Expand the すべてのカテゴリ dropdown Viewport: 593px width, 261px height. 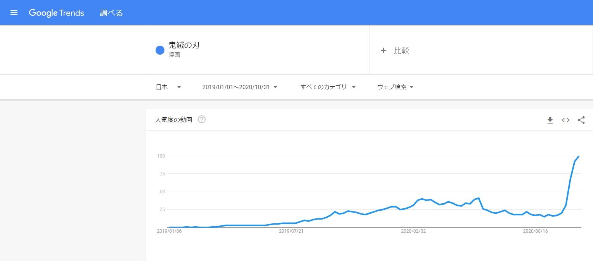[328, 87]
